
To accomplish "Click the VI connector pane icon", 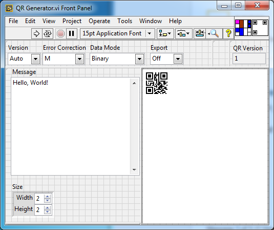I will coord(243,28).
